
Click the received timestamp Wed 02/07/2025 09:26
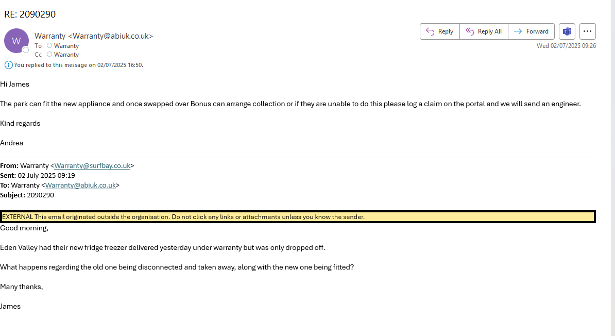(566, 46)
